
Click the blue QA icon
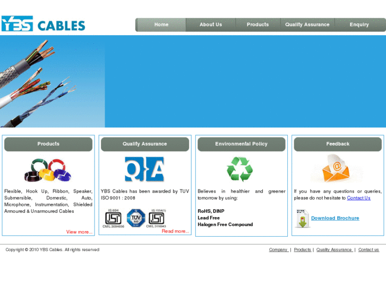144,169
